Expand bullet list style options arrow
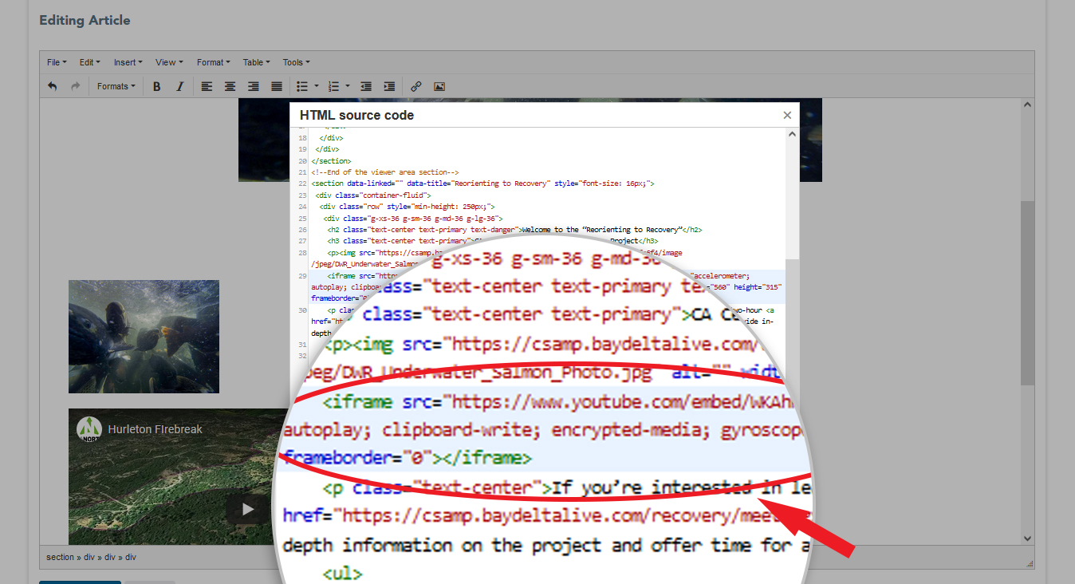The width and height of the screenshot is (1075, 584). [x=317, y=86]
